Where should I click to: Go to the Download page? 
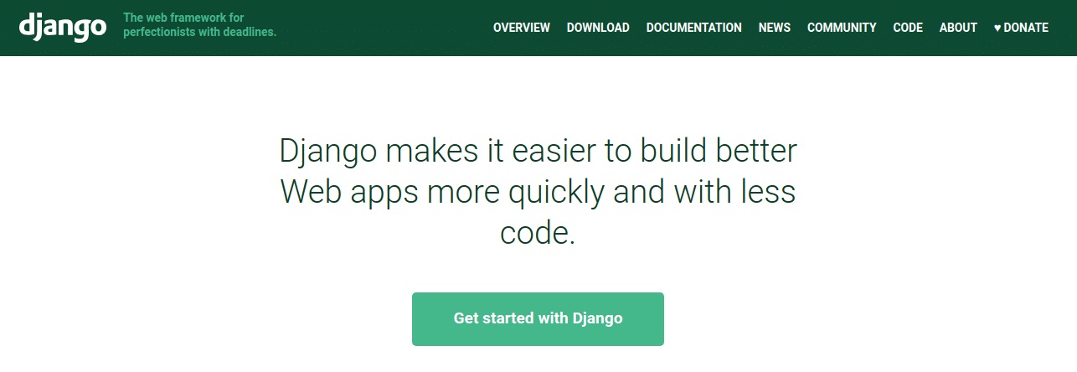click(598, 28)
